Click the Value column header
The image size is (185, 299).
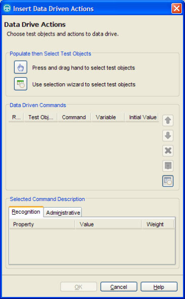click(108, 224)
